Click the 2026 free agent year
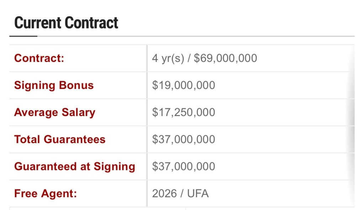 (164, 194)
